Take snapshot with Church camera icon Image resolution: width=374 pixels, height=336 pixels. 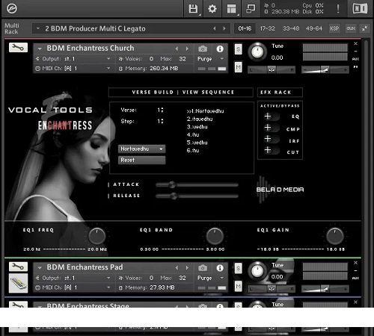203,49
